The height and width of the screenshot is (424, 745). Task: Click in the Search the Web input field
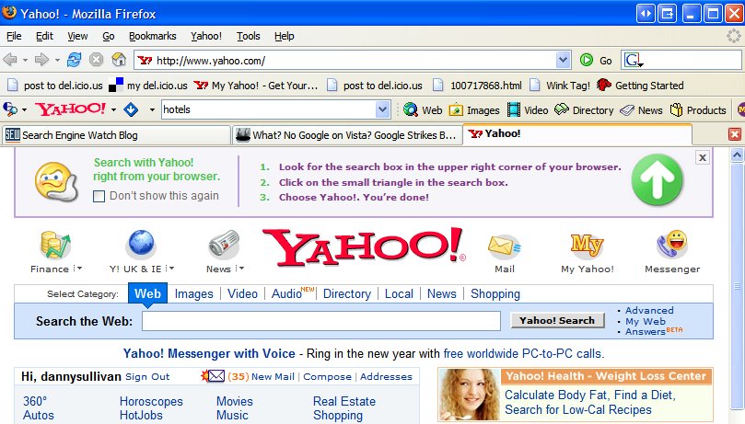tap(321, 321)
